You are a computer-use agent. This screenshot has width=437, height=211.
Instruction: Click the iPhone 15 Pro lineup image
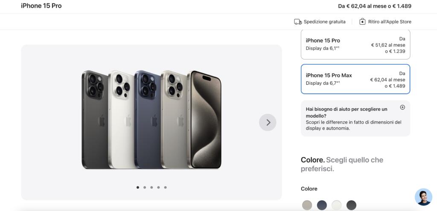coord(151,120)
